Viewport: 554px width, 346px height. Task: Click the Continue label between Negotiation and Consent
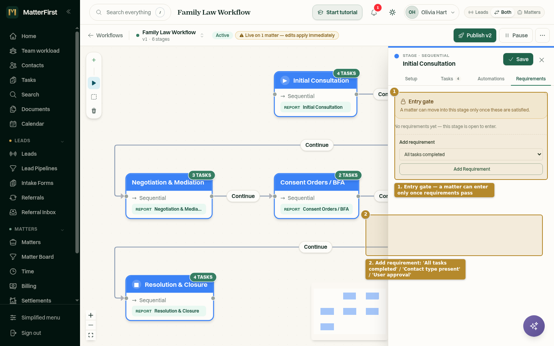(243, 196)
